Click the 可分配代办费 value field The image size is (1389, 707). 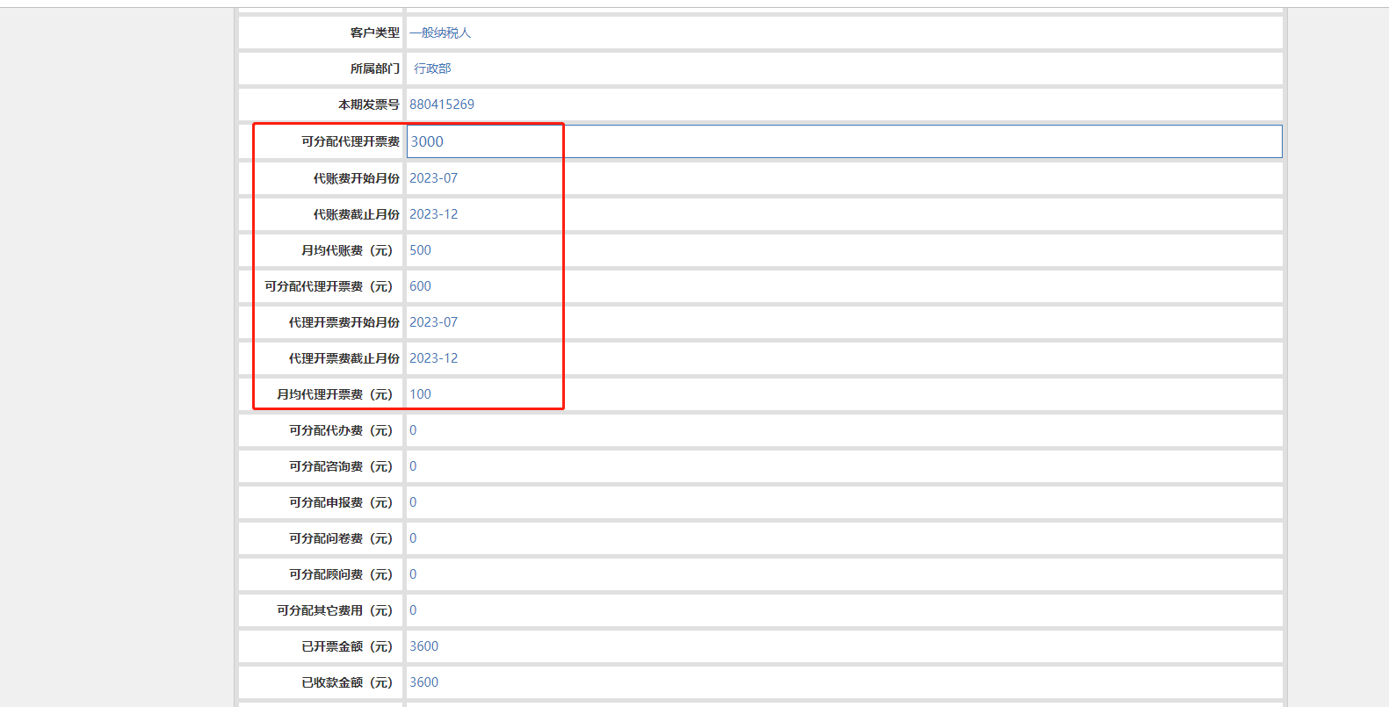(x=844, y=430)
